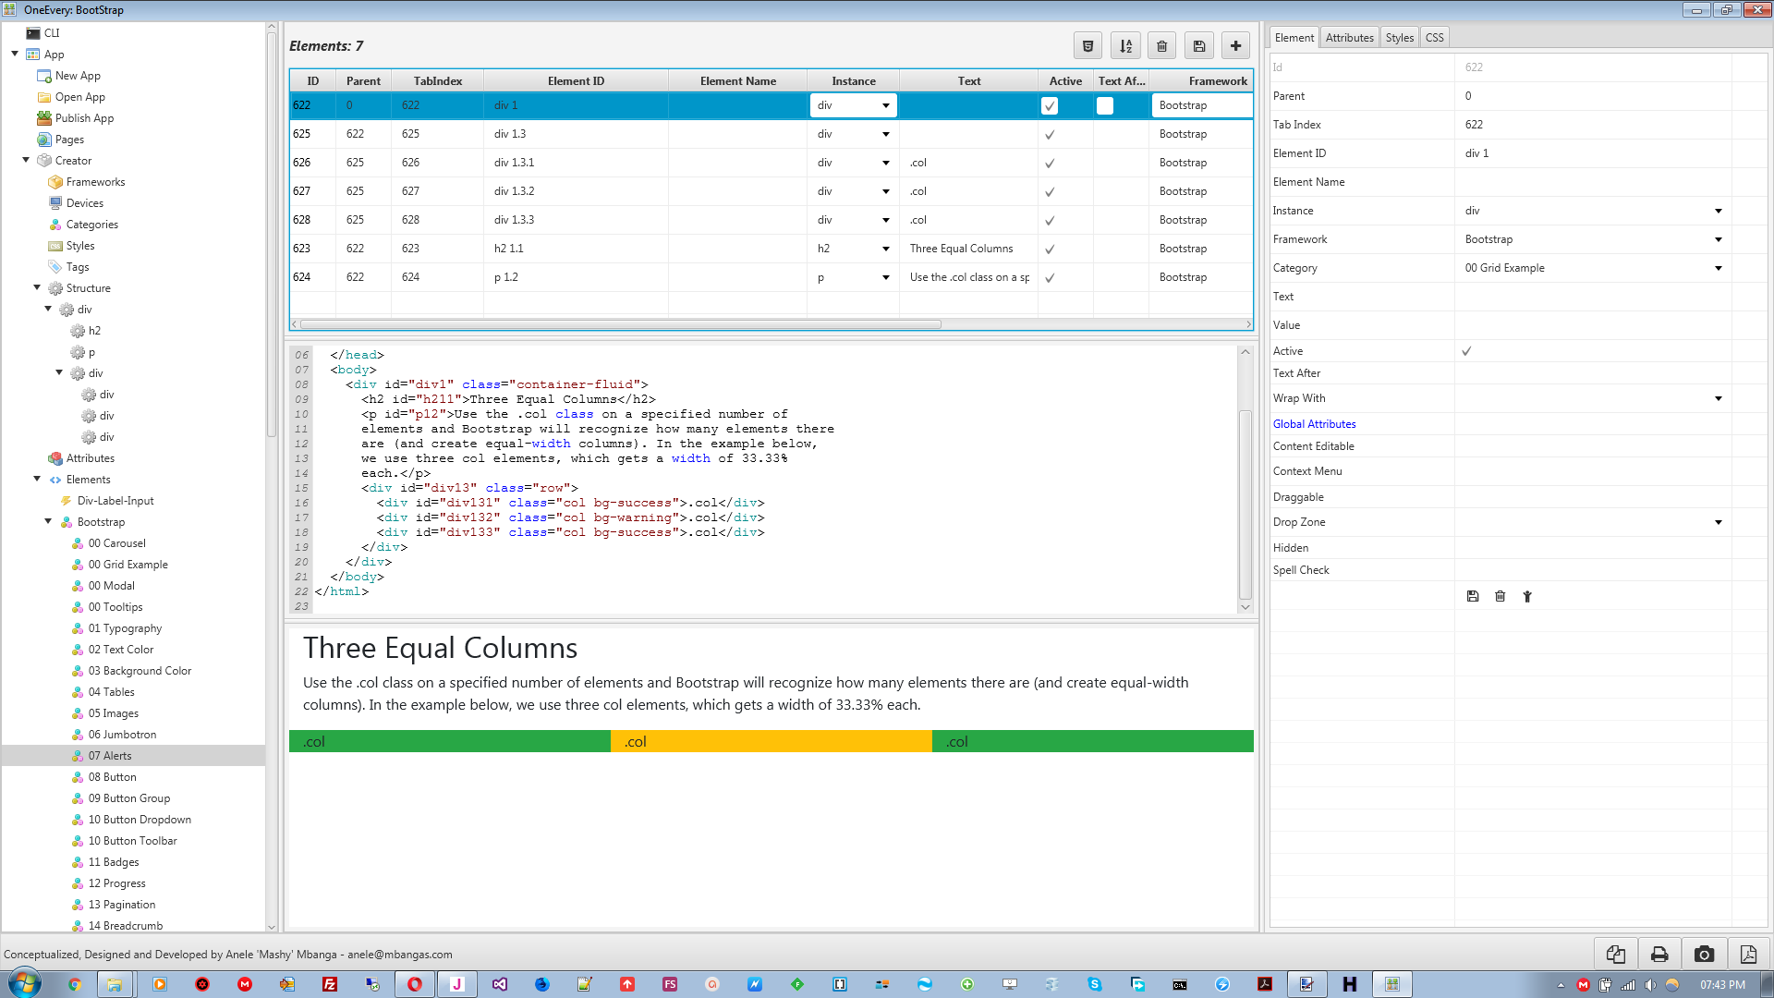The width and height of the screenshot is (1774, 998).
Task: Open the Instance dropdown in row 623
Action: click(885, 249)
